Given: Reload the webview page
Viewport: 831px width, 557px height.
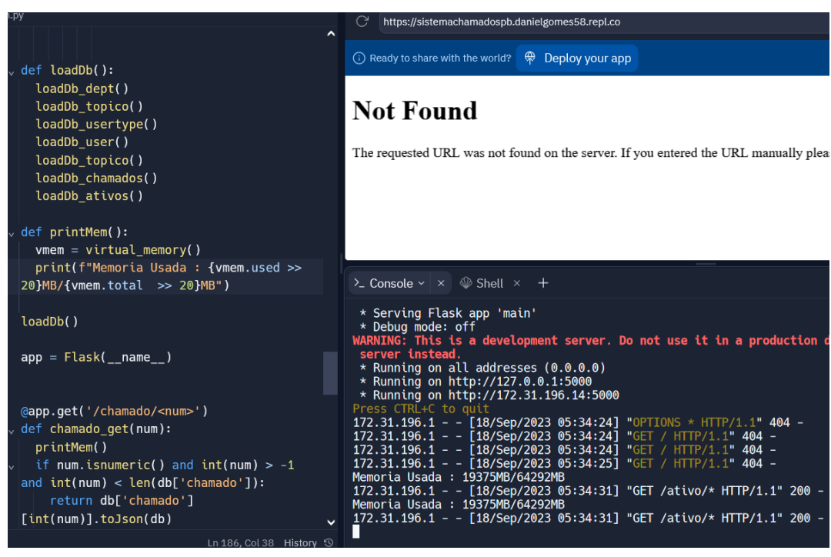Looking at the screenshot, I should (362, 22).
